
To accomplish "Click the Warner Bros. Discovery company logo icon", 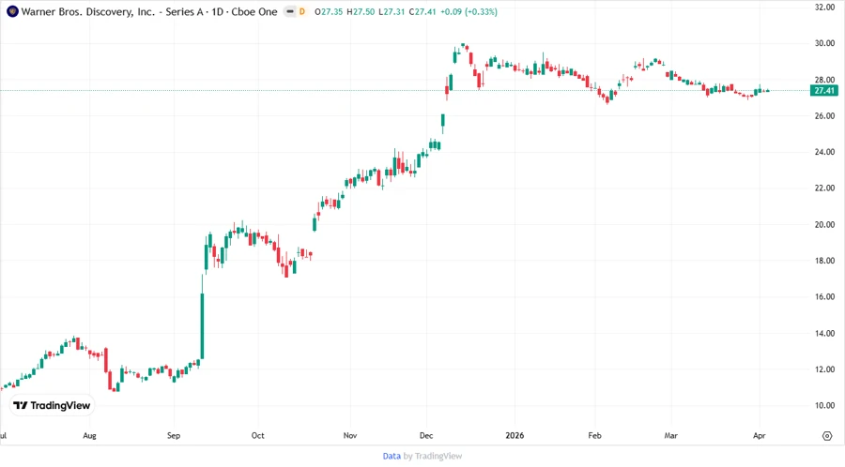I will [x=12, y=11].
